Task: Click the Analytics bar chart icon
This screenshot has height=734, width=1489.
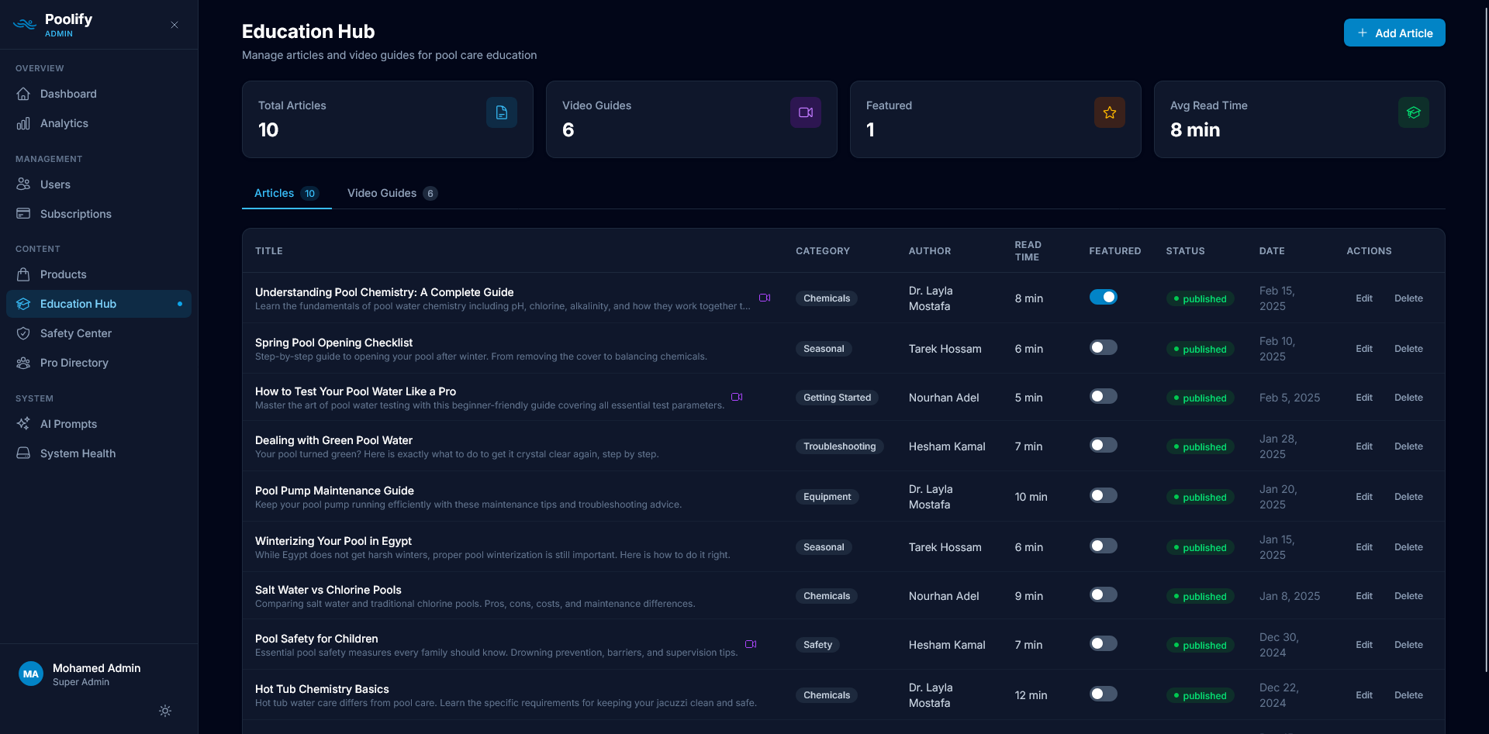Action: tap(23, 123)
